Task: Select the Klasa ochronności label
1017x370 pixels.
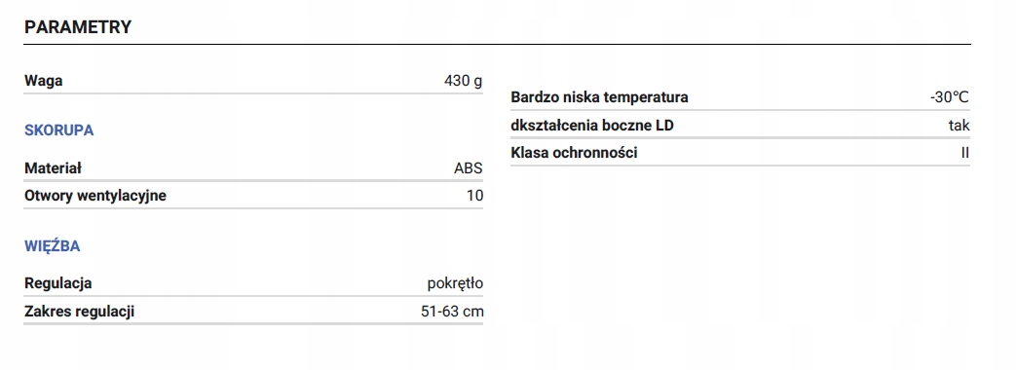Action: tap(574, 153)
